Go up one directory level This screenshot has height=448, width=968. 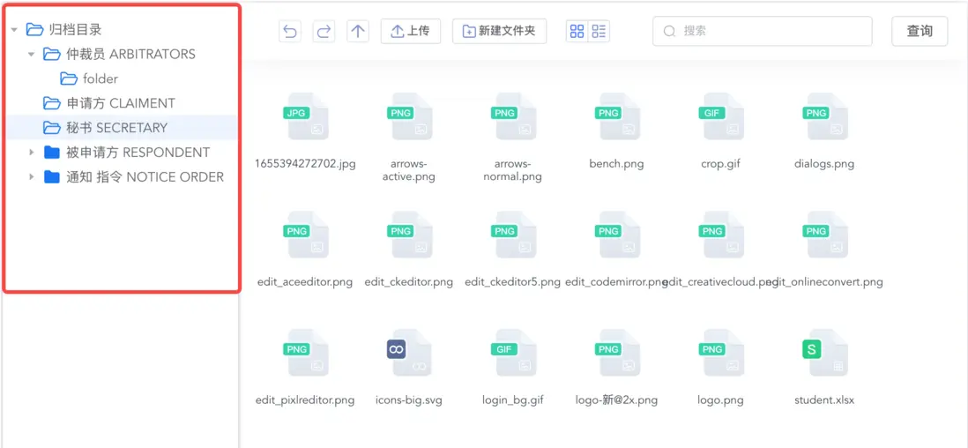pos(357,32)
